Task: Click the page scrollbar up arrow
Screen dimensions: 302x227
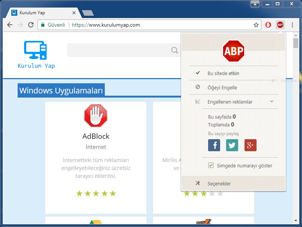Action: (x=296, y=35)
